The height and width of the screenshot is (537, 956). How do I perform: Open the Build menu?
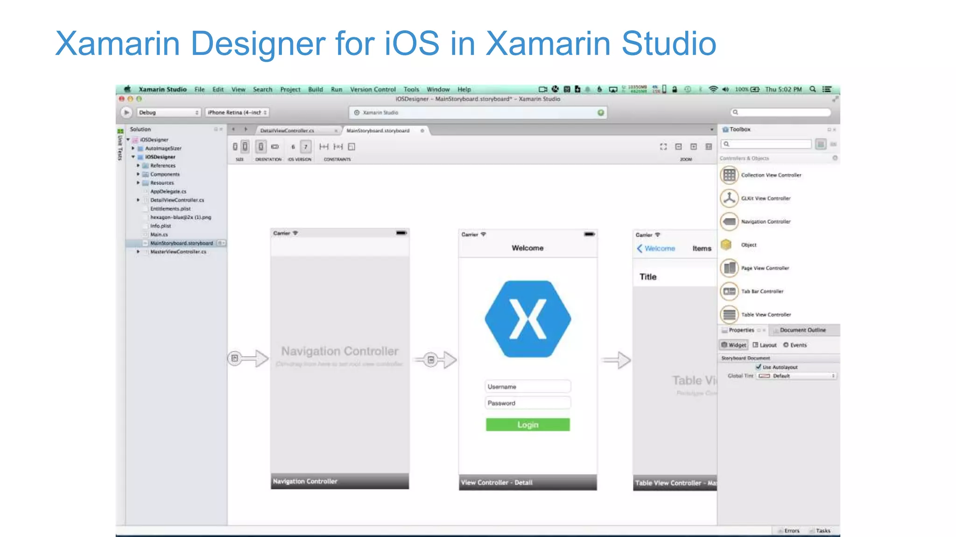tap(316, 89)
